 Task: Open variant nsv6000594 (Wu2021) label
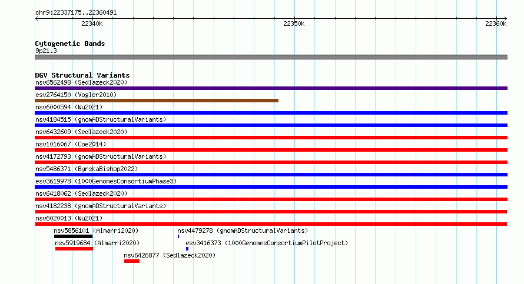pos(69,107)
